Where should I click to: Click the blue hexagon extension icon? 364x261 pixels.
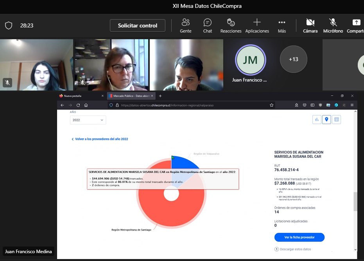[x=336, y=105]
